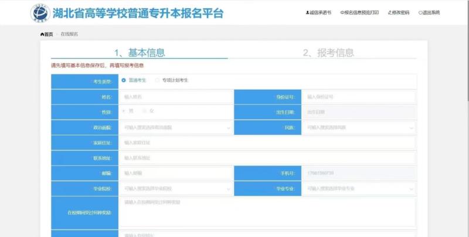Viewport: 469px width, 237px height.
Task: Click the 湖北省高等学校普通专升本报名平台 title
Action: point(138,13)
